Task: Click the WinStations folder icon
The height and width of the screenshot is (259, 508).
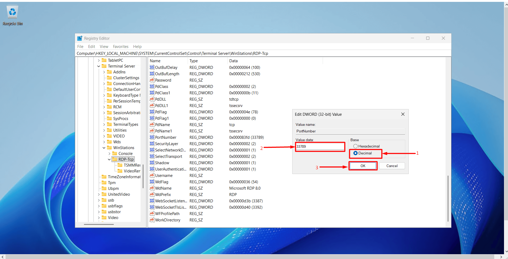Action: pyautogui.click(x=109, y=148)
